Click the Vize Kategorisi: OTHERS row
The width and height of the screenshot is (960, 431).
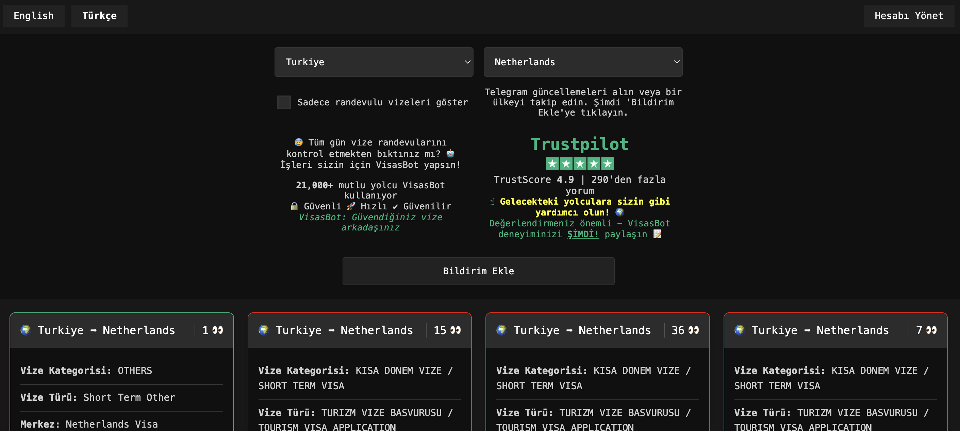(x=122, y=370)
